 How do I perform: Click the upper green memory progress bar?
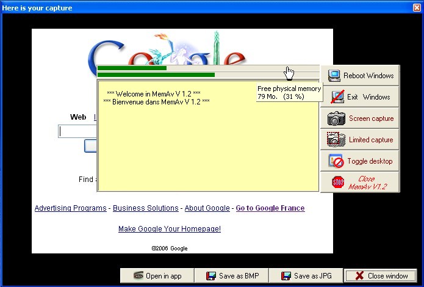click(208, 68)
